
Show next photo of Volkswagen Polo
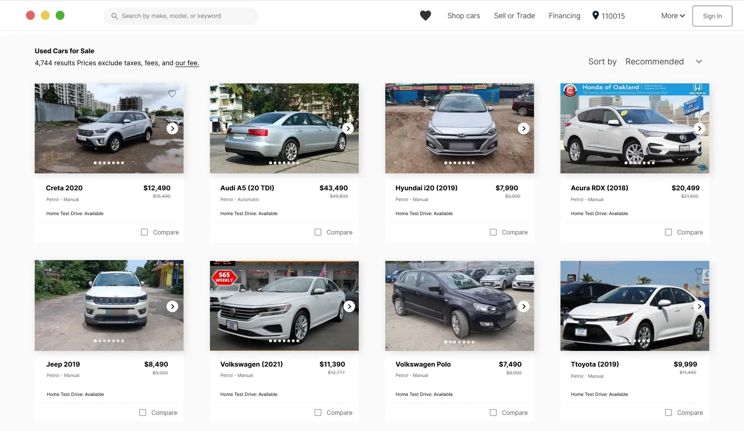(524, 306)
